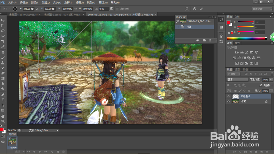The image size is (274, 154).
Task: Select the Spot Healing Brush tool
Action: coord(3,52)
